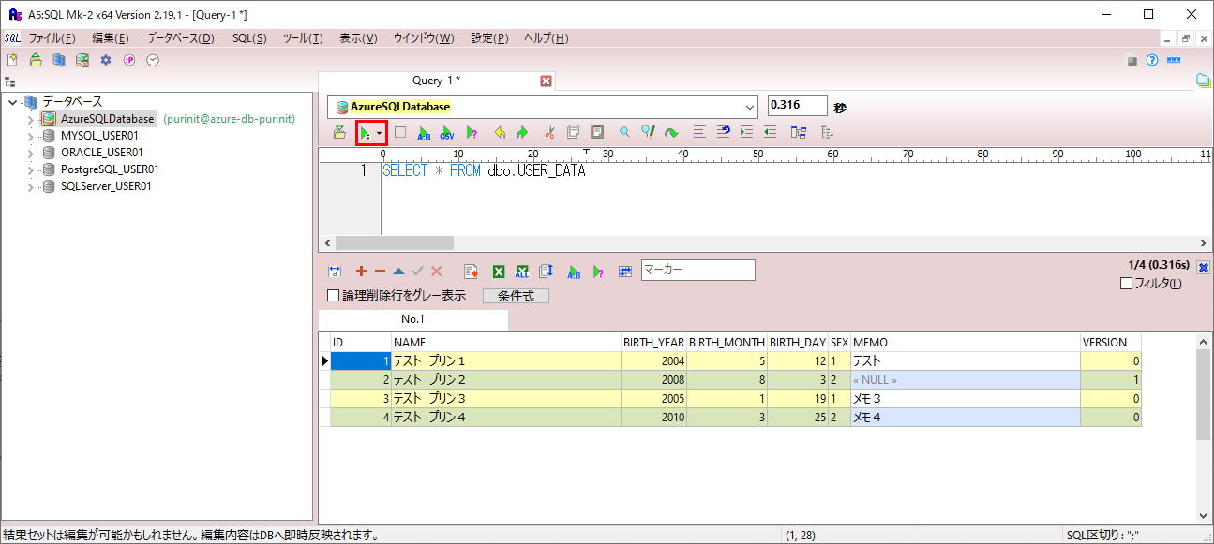
Task: Format SQL with the align lines icon
Action: point(699,132)
